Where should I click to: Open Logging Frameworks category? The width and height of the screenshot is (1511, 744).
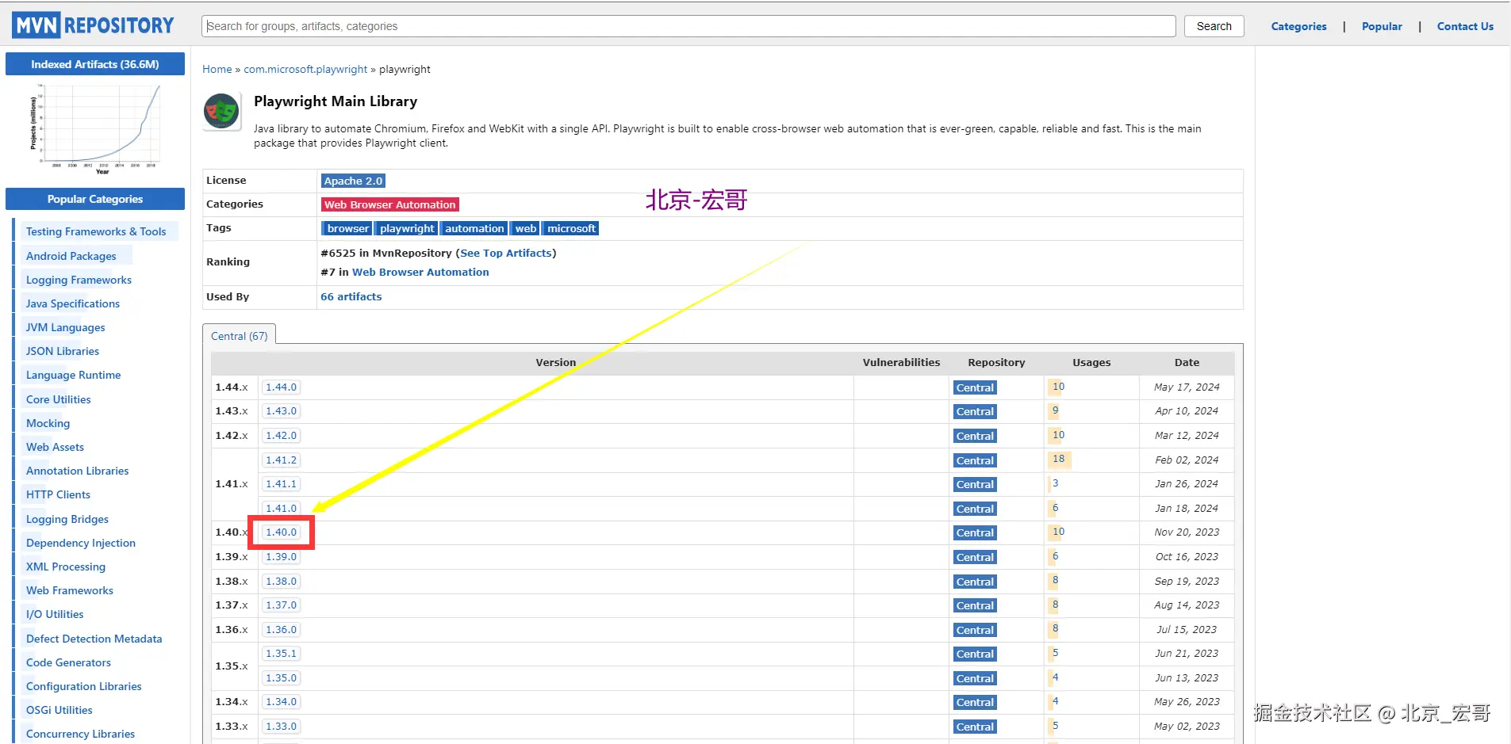tap(79, 280)
